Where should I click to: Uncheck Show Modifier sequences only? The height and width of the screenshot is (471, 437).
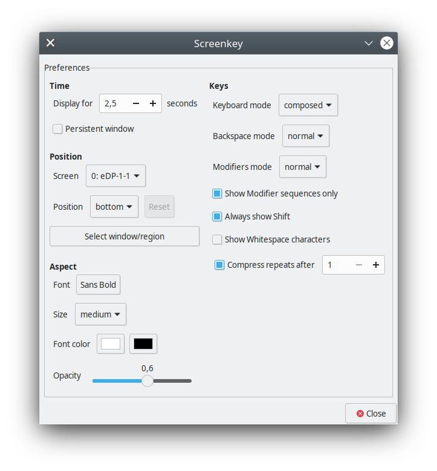click(217, 193)
